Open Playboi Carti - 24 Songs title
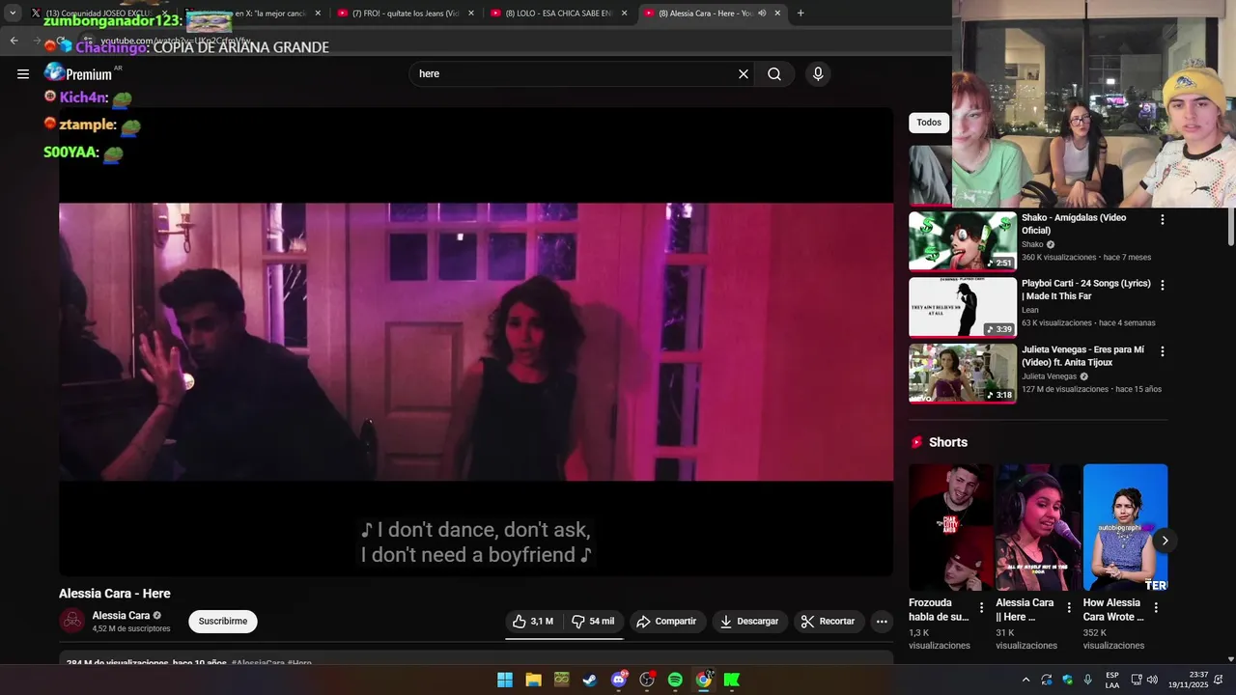 point(1086,290)
